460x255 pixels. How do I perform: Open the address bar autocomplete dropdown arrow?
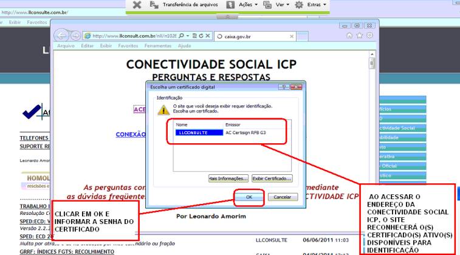point(188,36)
